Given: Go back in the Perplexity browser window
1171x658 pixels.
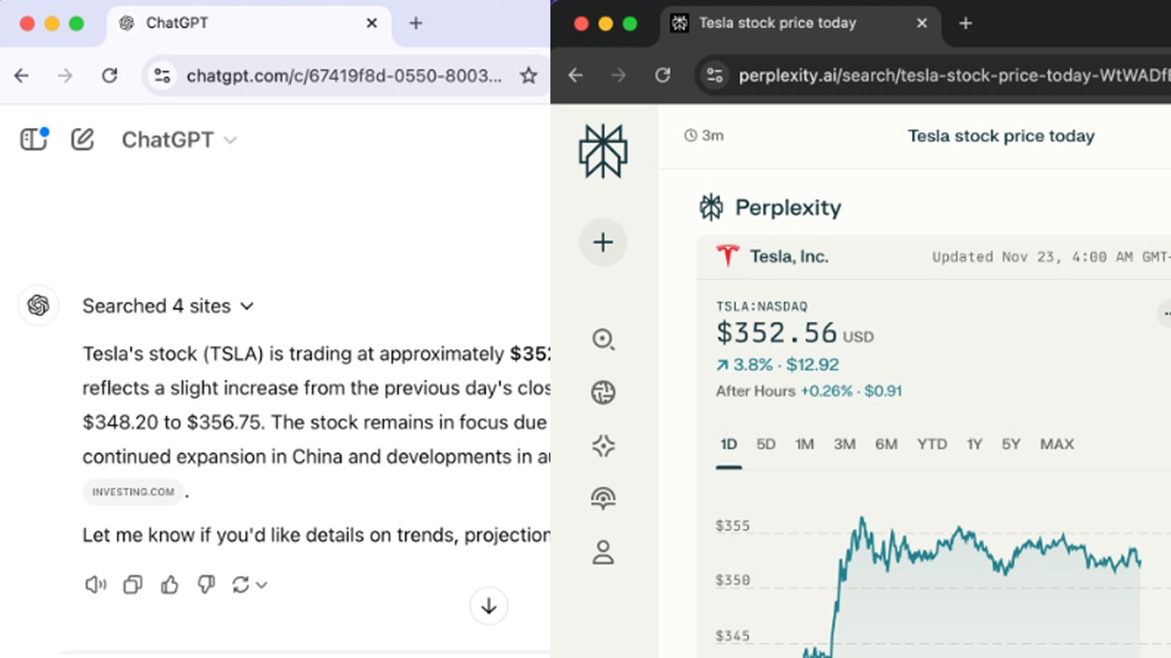Looking at the screenshot, I should tap(576, 75).
